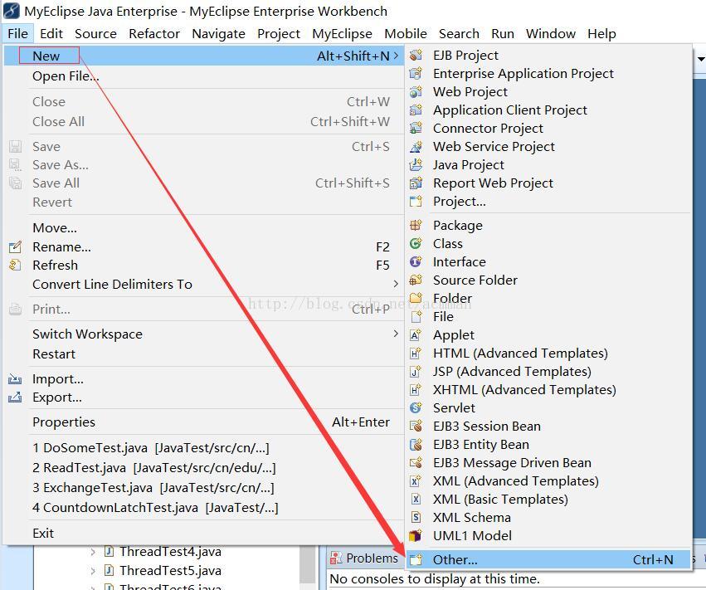Click the UML1 Model icon
This screenshot has height=590, width=706.
pos(416,535)
